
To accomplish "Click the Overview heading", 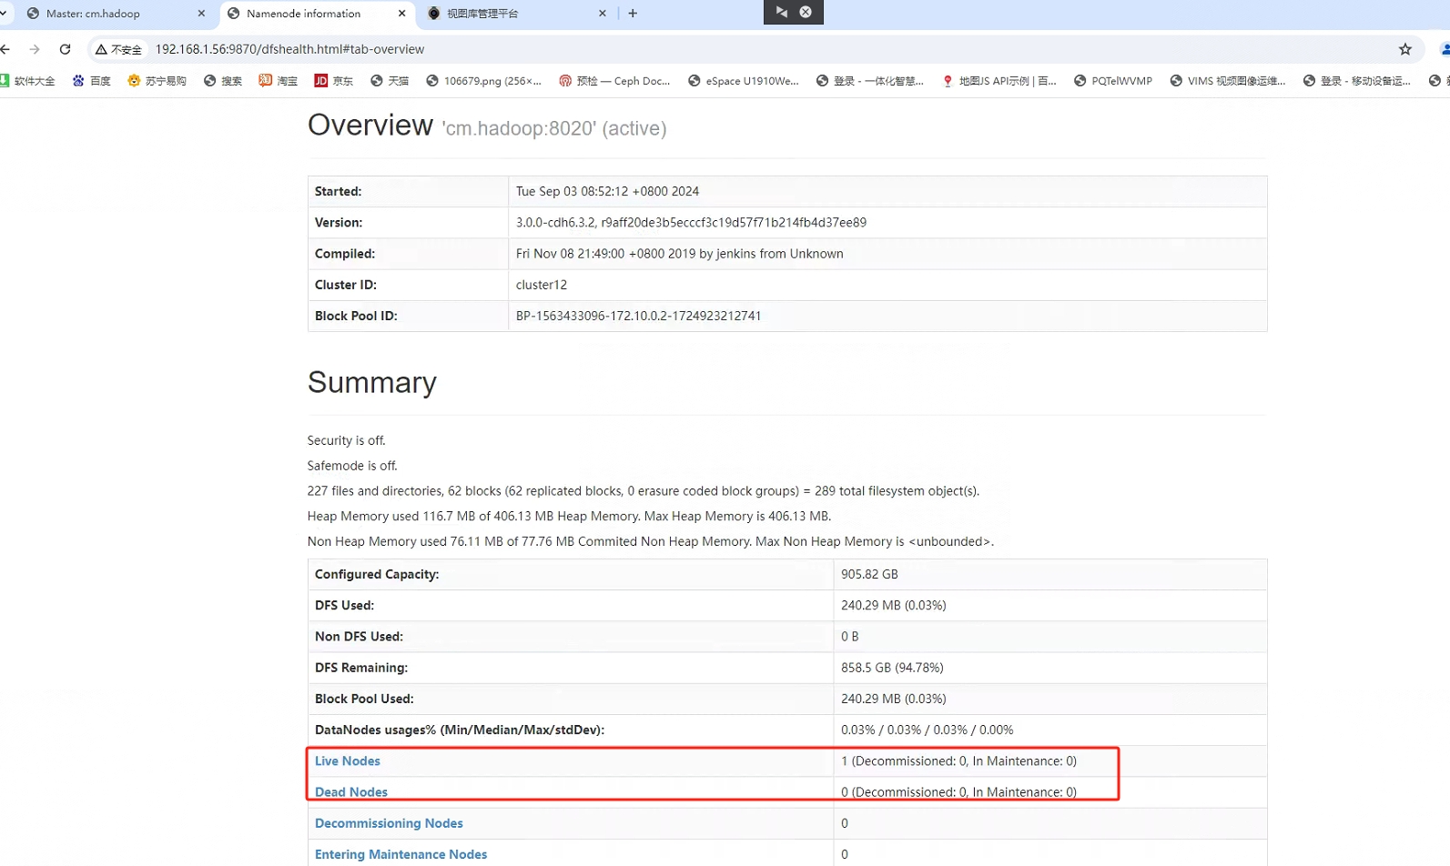I will coord(370,125).
